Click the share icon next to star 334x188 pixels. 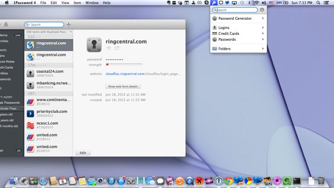click(117, 48)
